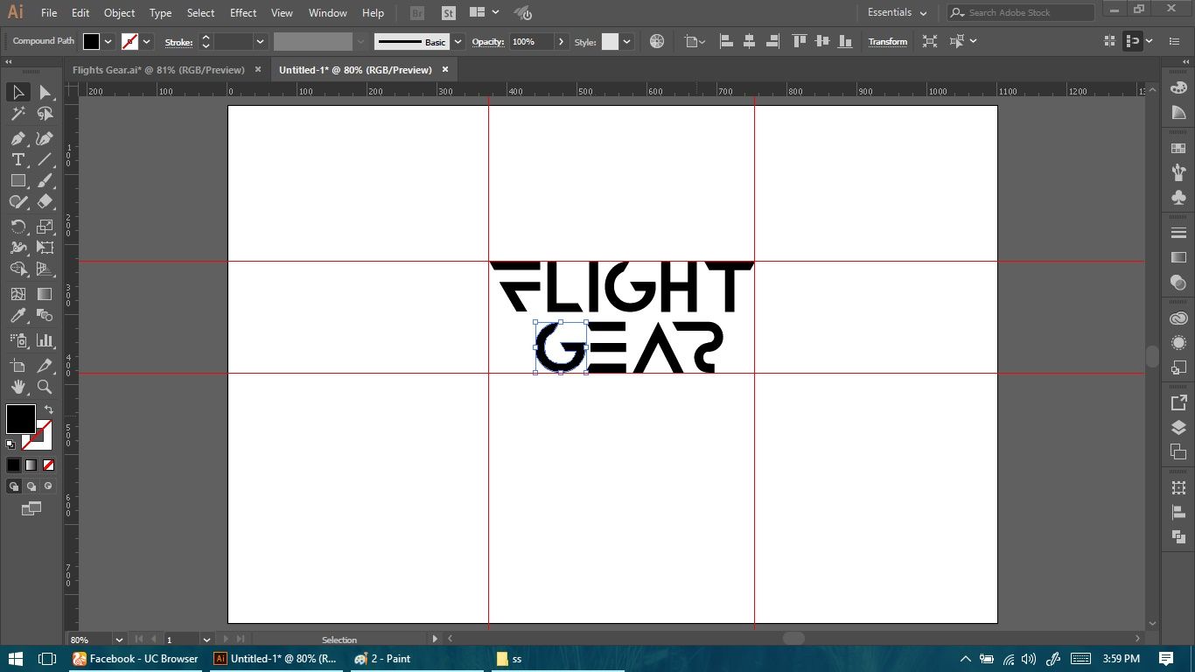Select the Mesh tool
Screen dimensions: 1195x672
17,294
